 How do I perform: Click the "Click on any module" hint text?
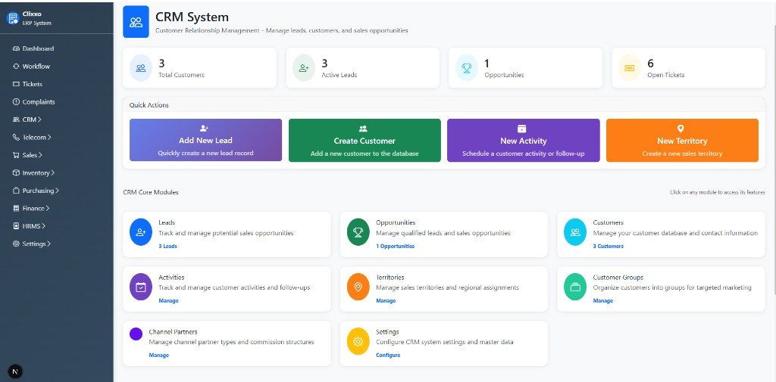point(717,192)
